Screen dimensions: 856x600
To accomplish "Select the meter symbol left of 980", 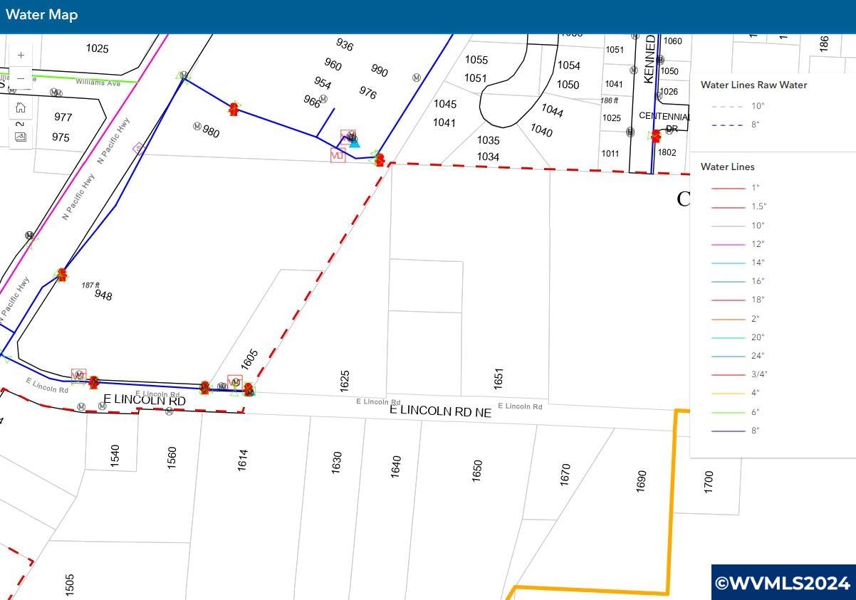I will 197,126.
